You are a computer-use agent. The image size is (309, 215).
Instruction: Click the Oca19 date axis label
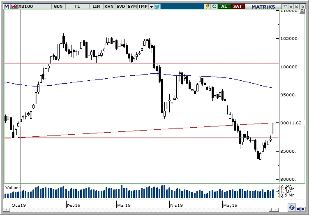point(18,205)
